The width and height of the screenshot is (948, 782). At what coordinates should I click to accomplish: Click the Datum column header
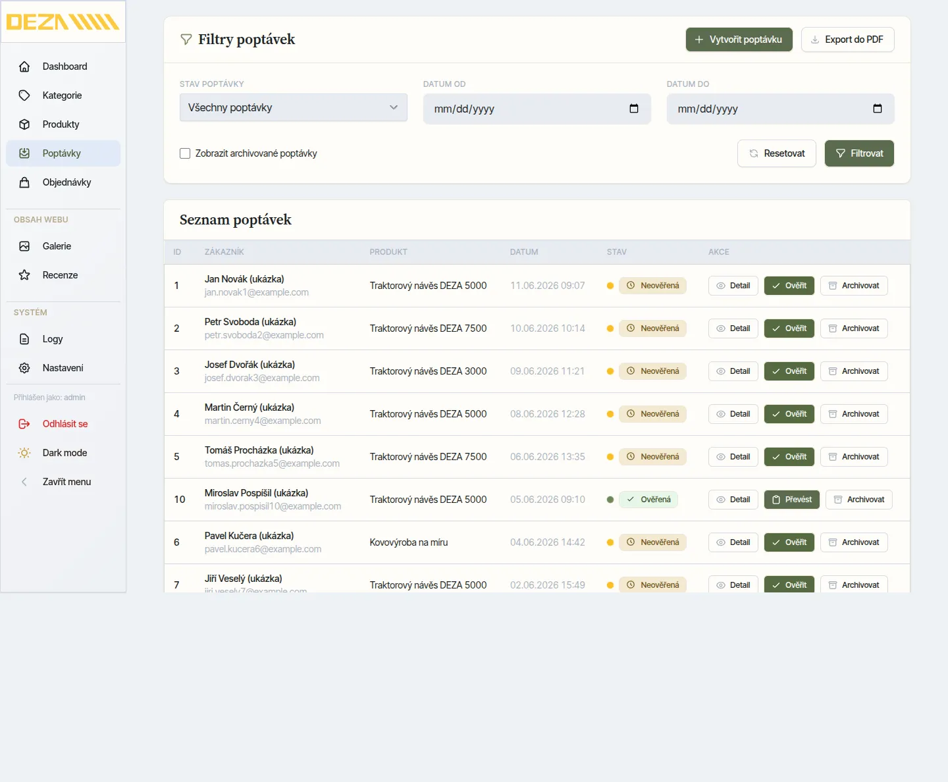pyautogui.click(x=524, y=252)
